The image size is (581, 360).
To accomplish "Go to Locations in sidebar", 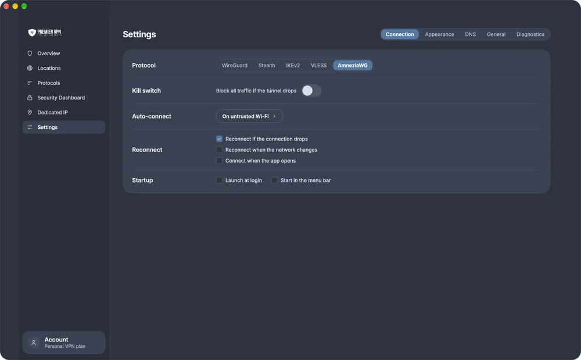I will click(64, 68).
